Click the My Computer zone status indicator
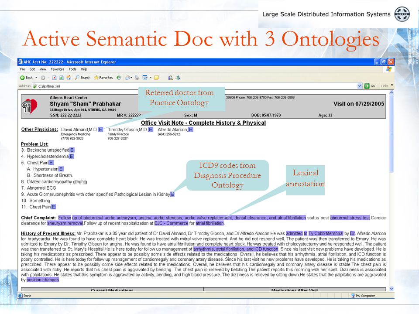Screen dimensions: 419x314 coord(363,296)
